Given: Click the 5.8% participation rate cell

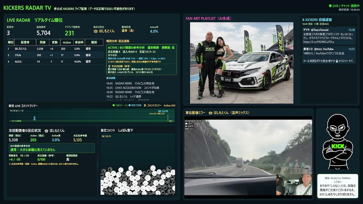Looking at the screenshot, I should pos(77,55).
